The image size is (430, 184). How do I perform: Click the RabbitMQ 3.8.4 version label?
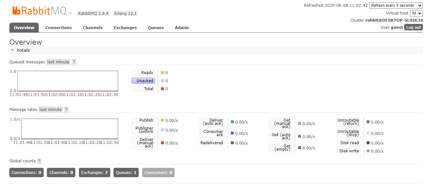[93, 13]
